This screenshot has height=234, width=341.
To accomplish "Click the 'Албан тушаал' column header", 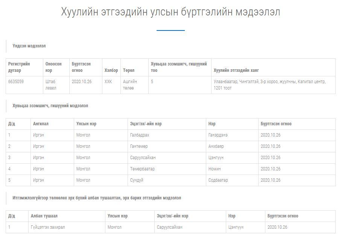I will pyautogui.click(x=44, y=216).
